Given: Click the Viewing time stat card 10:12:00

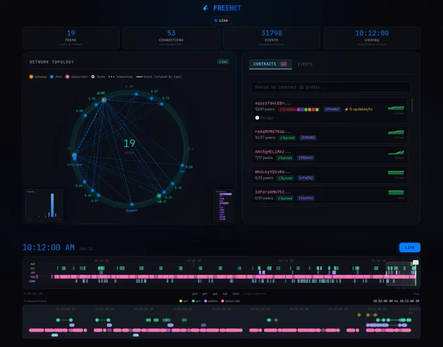Looking at the screenshot, I should (372, 38).
